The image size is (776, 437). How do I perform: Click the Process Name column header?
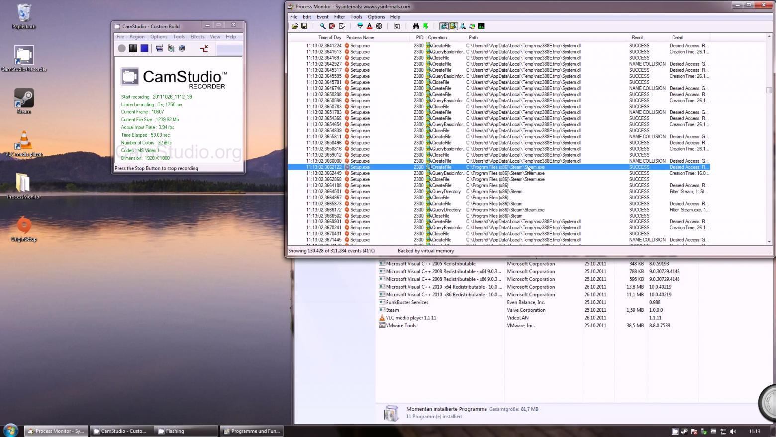point(360,37)
